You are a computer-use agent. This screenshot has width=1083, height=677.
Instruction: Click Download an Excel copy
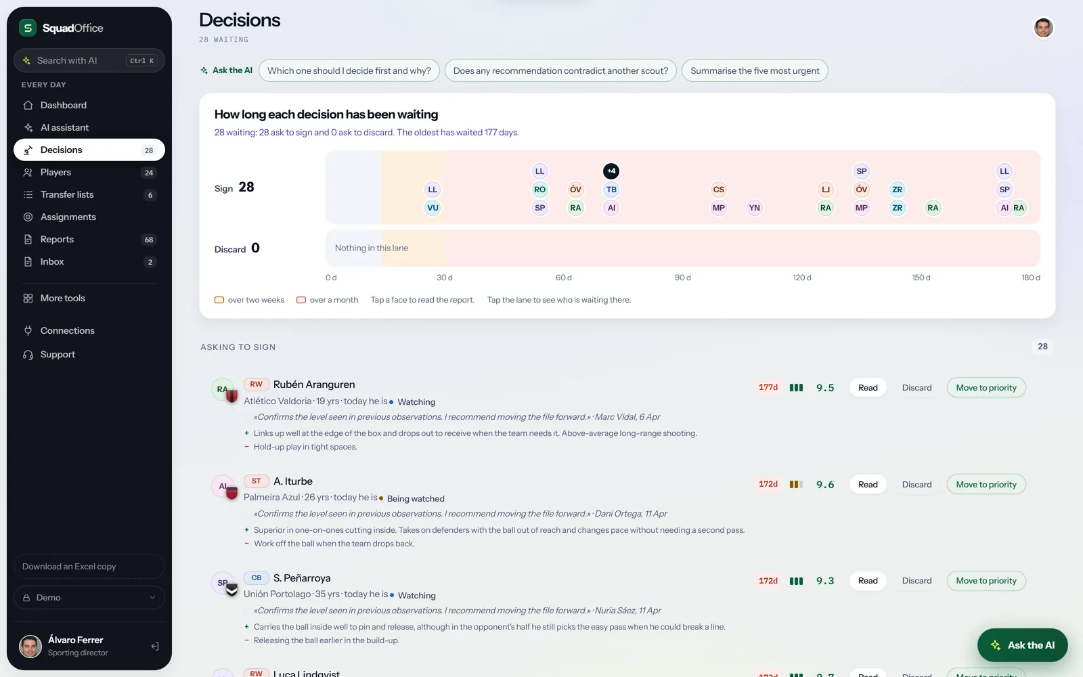point(89,567)
